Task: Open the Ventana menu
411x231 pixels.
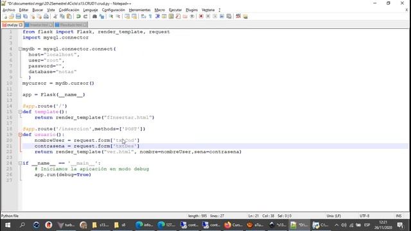Action: coord(208,10)
